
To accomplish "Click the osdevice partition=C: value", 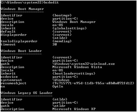I will (65, 77).
